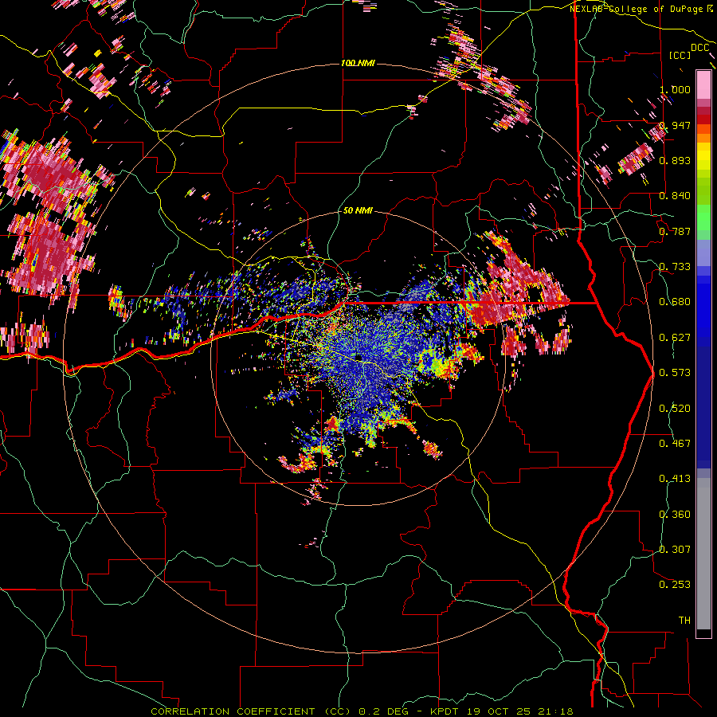Click the 0.413 scale label
This screenshot has width=717, height=717.
(x=675, y=478)
